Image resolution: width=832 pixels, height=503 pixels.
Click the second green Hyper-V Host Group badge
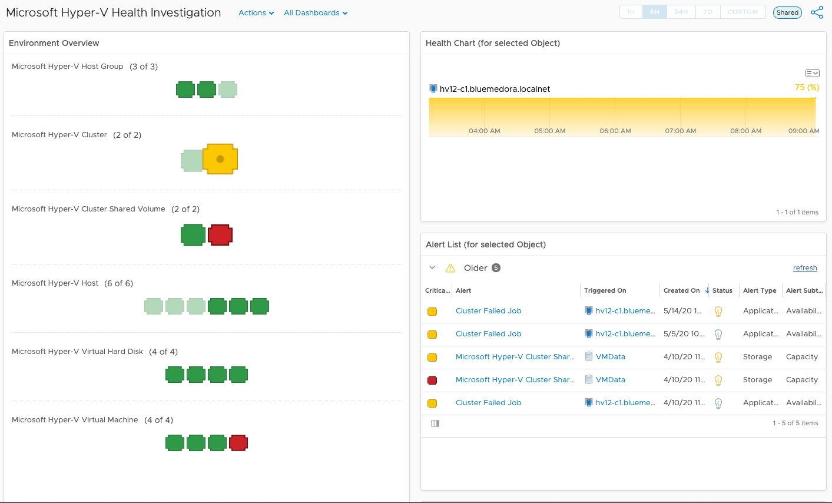(x=207, y=90)
